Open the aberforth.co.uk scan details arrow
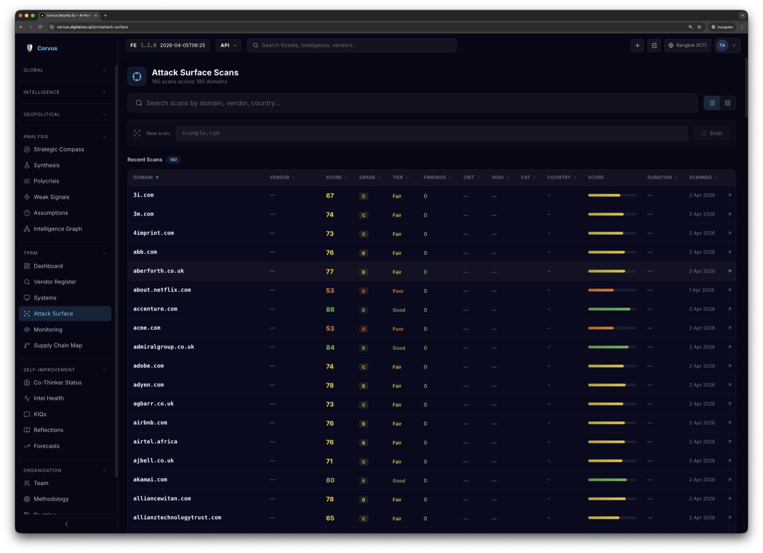 (x=730, y=271)
